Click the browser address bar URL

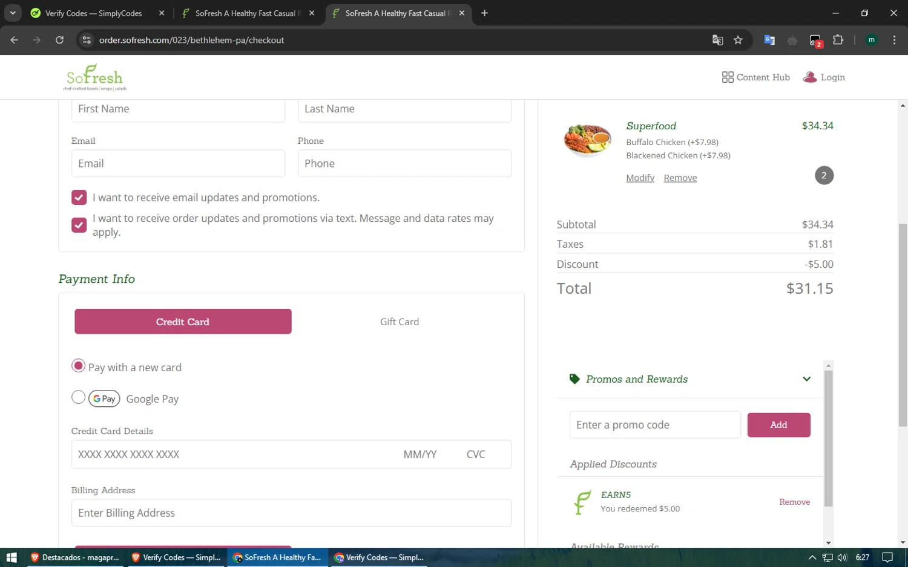pos(192,40)
